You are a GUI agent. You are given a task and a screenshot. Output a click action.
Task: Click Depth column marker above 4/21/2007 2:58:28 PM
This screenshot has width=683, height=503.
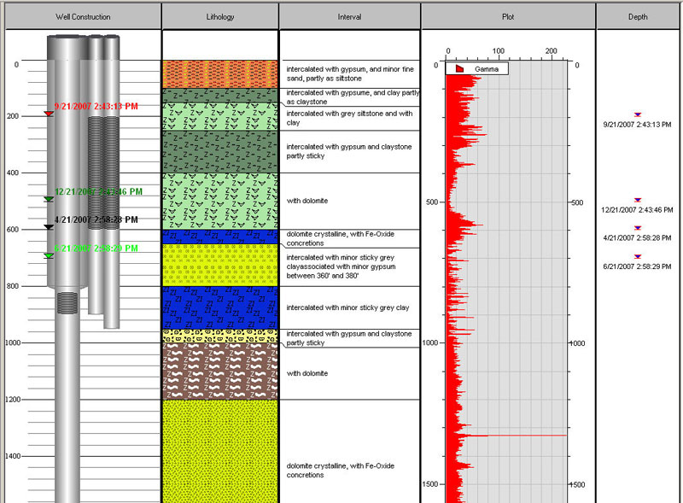coord(638,228)
